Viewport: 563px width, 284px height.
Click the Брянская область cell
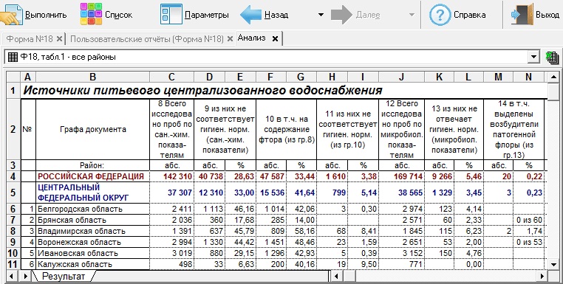(x=92, y=220)
